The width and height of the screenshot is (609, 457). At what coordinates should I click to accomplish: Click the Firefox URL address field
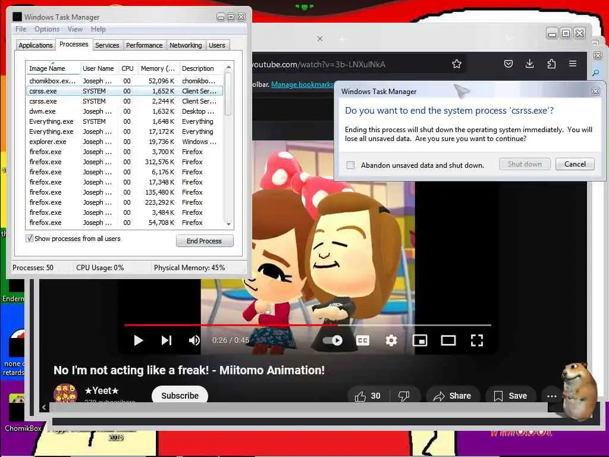coord(349,64)
